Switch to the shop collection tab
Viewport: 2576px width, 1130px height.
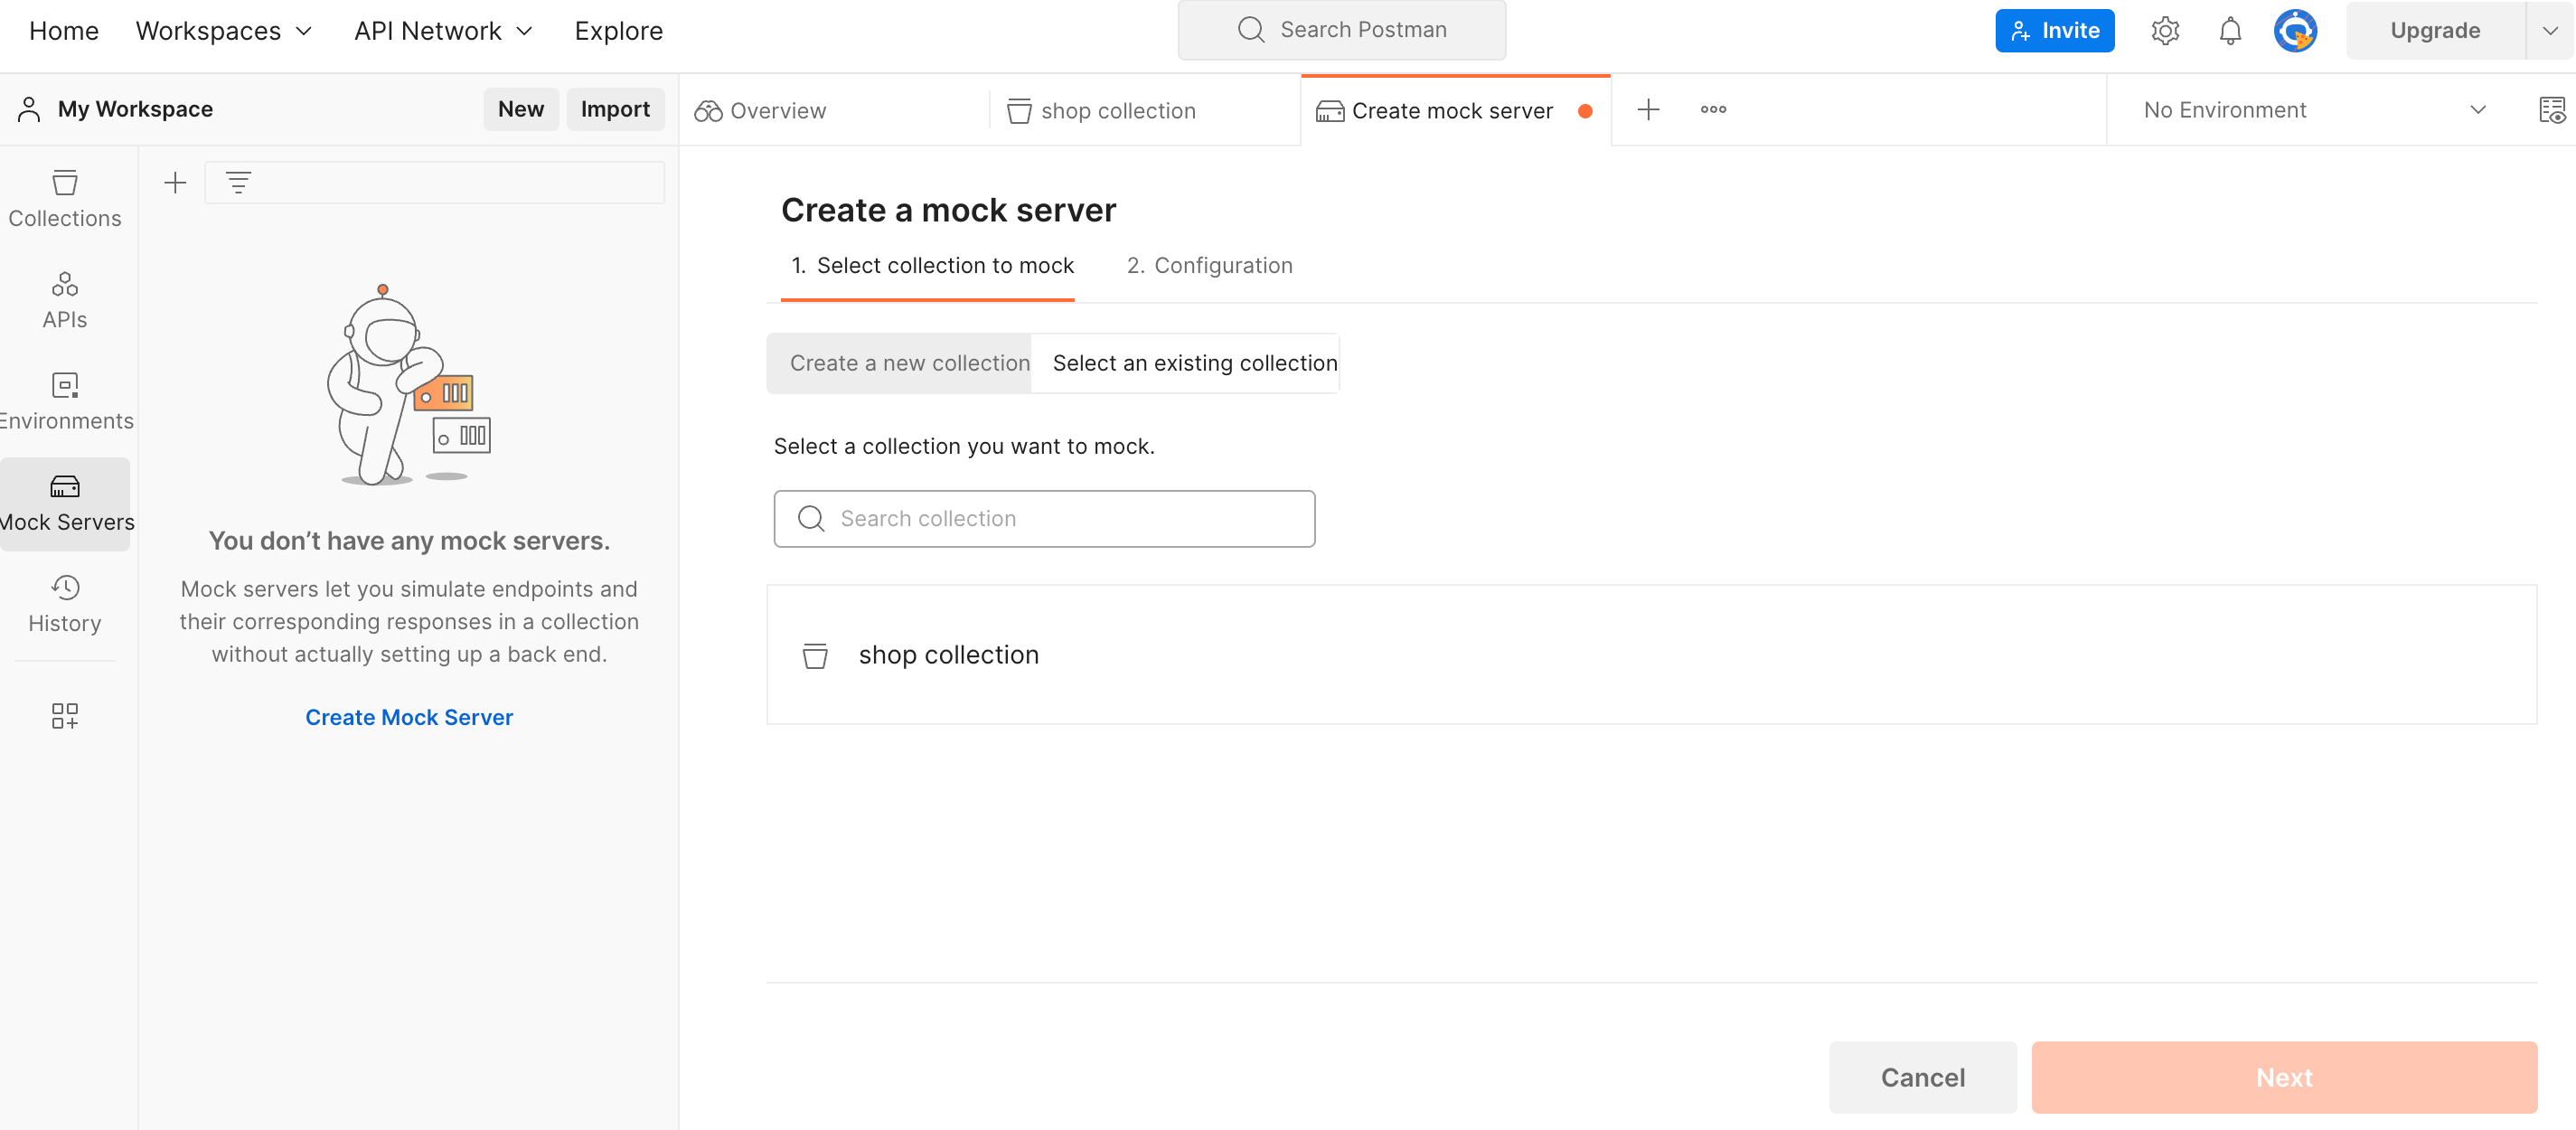(1145, 110)
